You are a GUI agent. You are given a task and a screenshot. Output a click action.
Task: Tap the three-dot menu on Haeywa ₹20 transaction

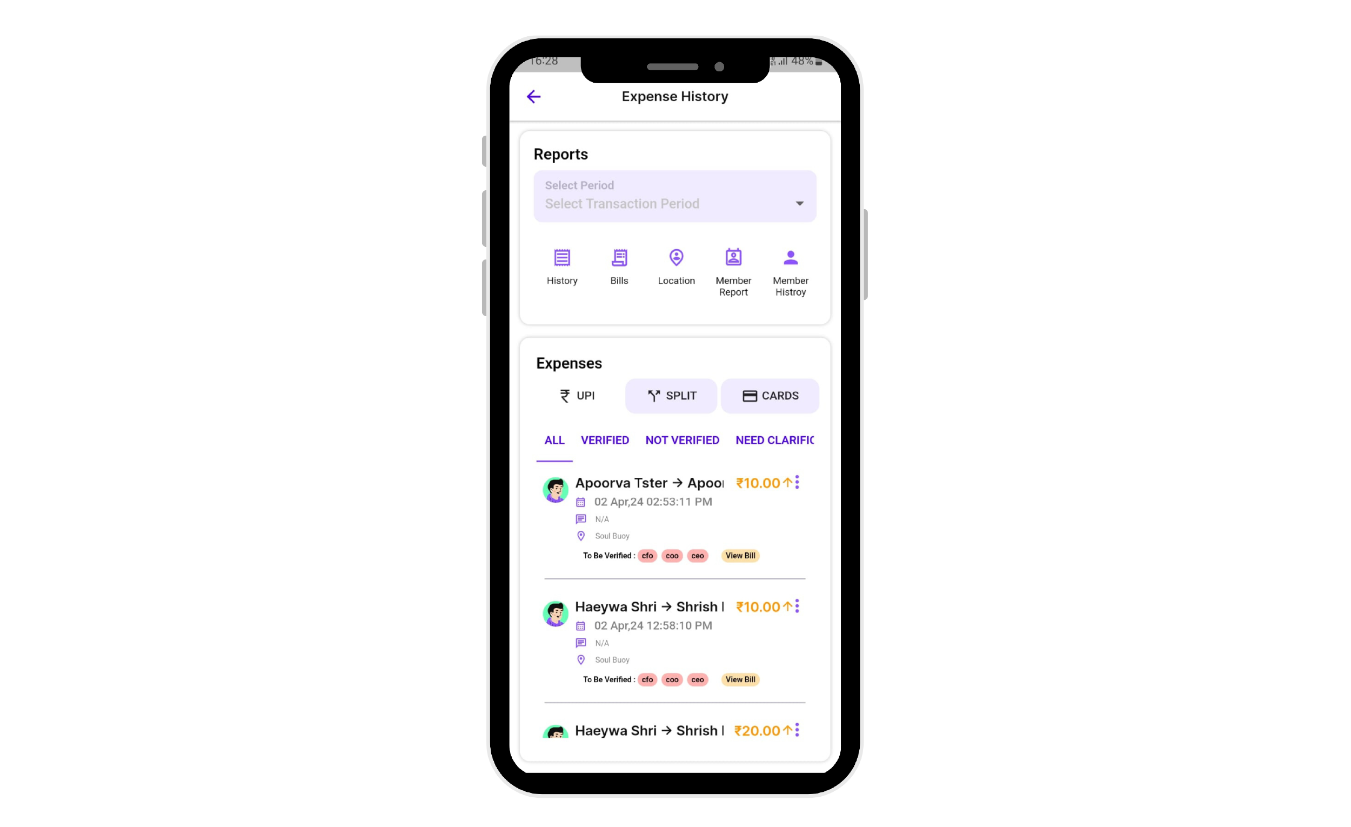(x=797, y=730)
